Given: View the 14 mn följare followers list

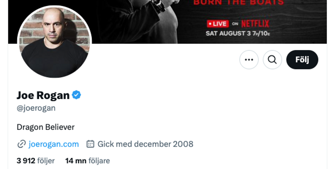Looking at the screenshot, I should pyautogui.click(x=87, y=161).
